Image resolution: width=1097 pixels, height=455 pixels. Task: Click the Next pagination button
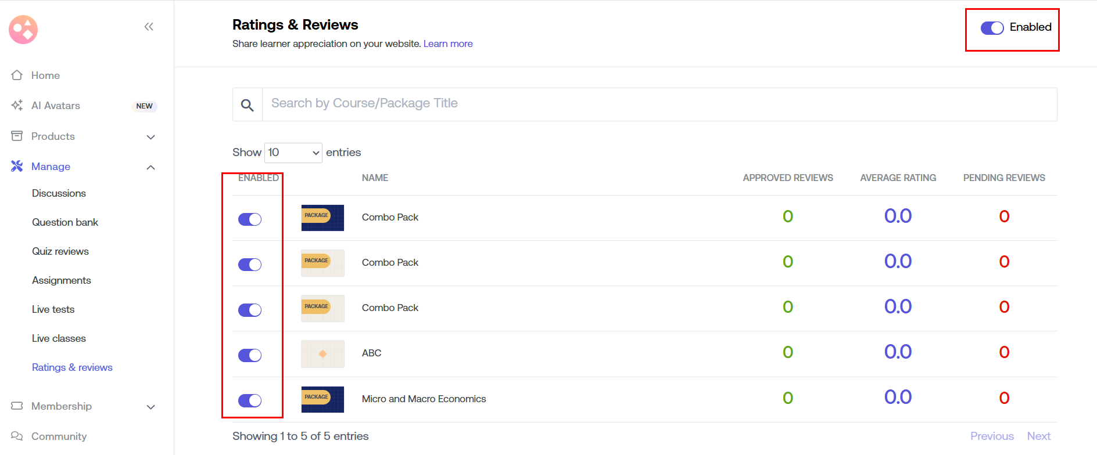[x=1038, y=436]
